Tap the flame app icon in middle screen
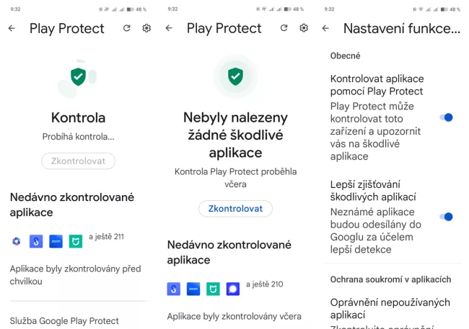This screenshot has width=469, height=329. tap(174, 289)
